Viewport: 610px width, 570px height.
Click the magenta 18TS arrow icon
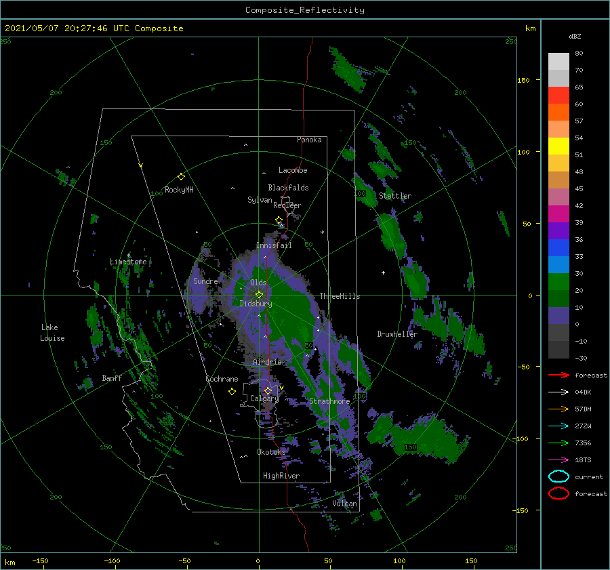pyautogui.click(x=558, y=460)
